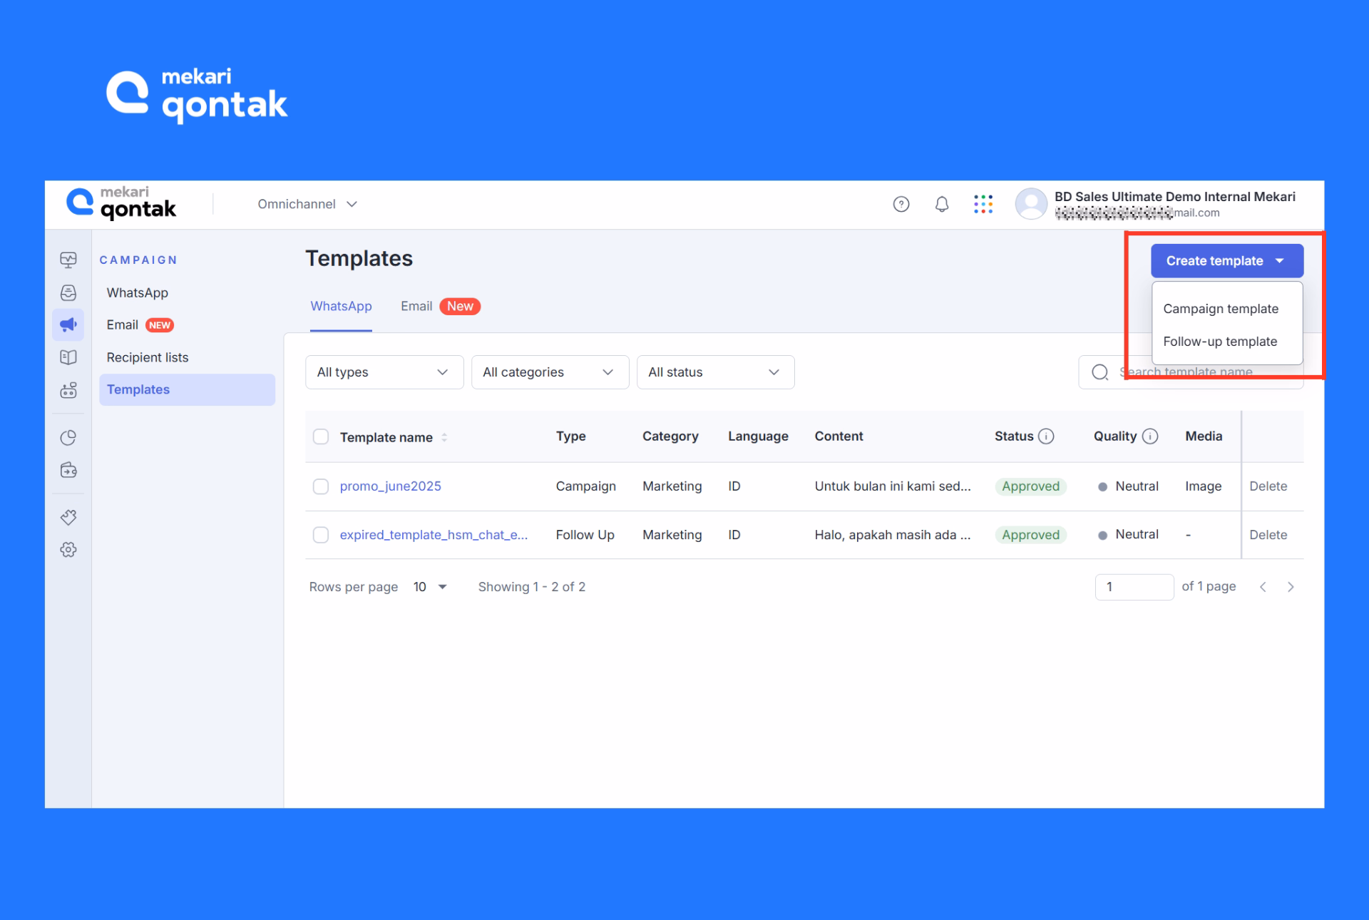Click the 'Halo, apakah masih ada ...' content cell

tap(893, 535)
